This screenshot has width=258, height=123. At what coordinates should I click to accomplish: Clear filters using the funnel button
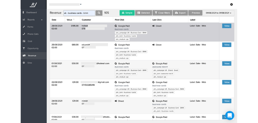pyautogui.click(x=162, y=13)
